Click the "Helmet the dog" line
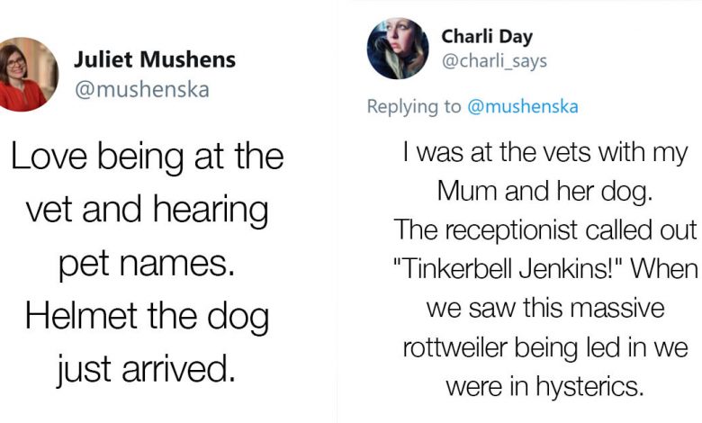Screen dimensions: 702x423 point(148,316)
